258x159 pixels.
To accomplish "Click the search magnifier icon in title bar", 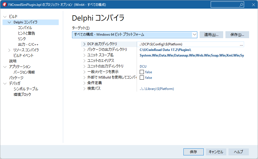I will point(241,4).
